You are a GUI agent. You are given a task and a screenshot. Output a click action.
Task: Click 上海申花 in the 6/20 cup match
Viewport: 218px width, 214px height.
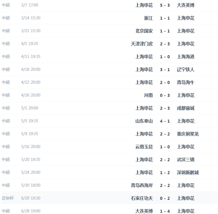[x=186, y=198]
